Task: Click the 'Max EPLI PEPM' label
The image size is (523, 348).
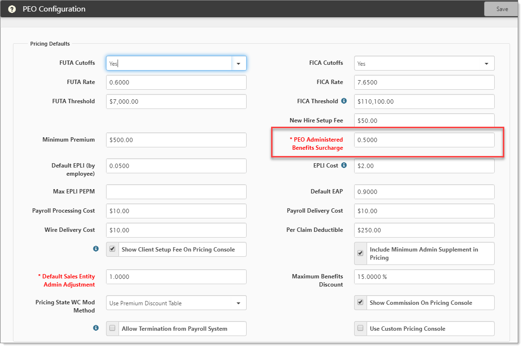Action: tap(74, 191)
